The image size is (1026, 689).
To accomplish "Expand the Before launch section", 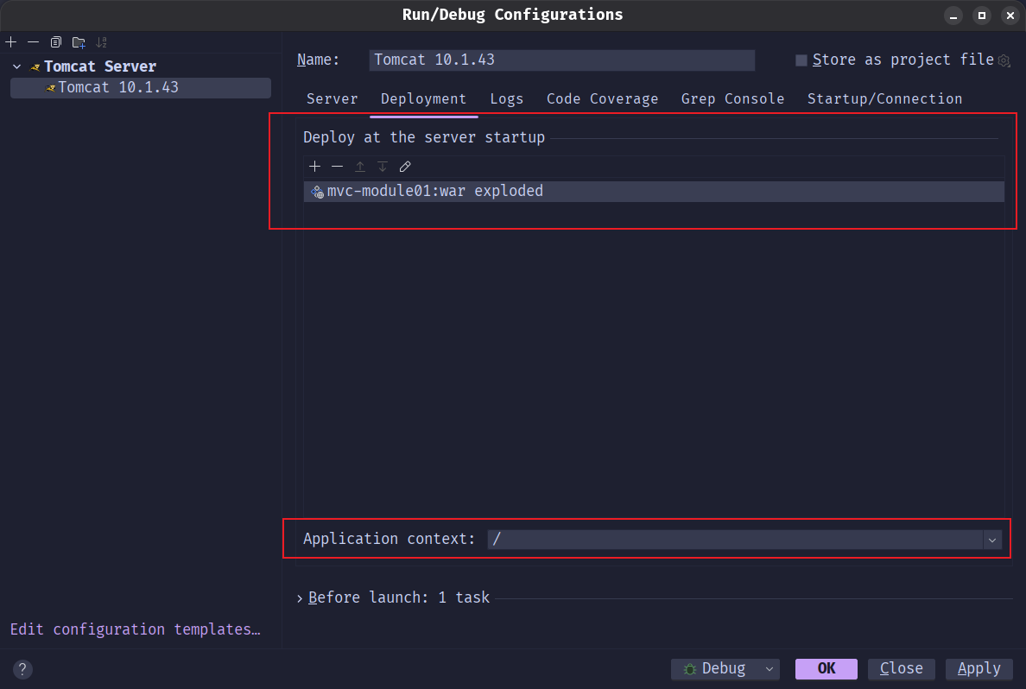I will point(300,598).
